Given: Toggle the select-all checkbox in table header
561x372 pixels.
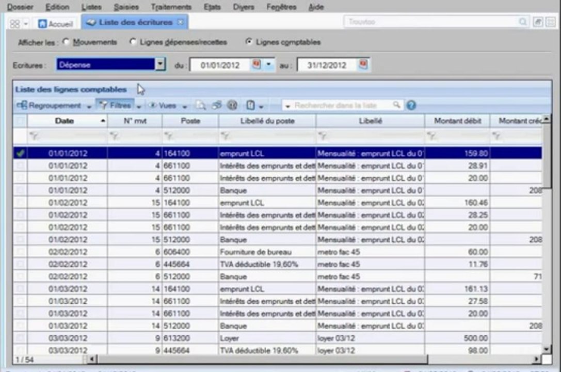Looking at the screenshot, I should 20,121.
